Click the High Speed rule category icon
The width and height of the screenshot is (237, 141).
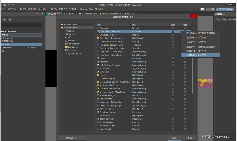66,47
